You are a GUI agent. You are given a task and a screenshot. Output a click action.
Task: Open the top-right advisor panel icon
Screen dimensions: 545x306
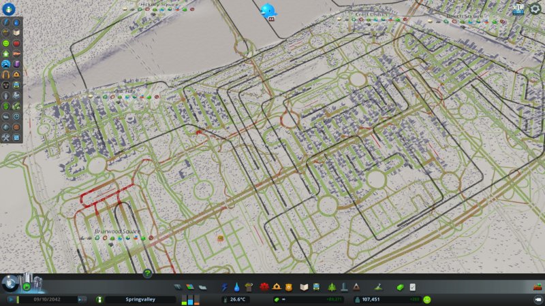point(518,9)
